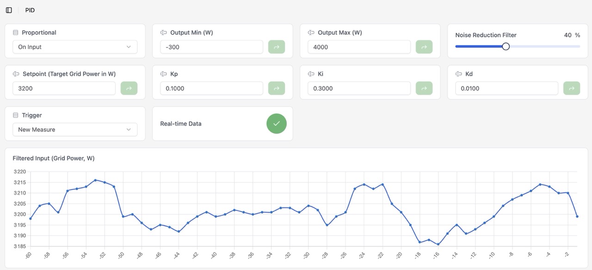Open the Proportional 'On Input' dropdown

[75, 47]
